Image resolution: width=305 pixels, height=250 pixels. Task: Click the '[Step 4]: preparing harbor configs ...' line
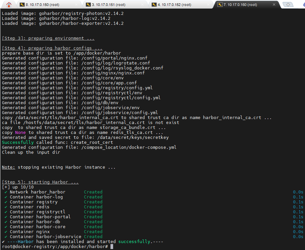(x=52, y=48)
